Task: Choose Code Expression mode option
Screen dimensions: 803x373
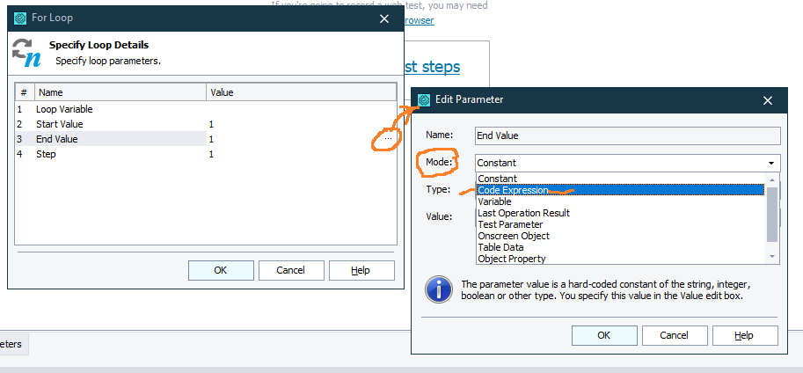Action: (620, 190)
